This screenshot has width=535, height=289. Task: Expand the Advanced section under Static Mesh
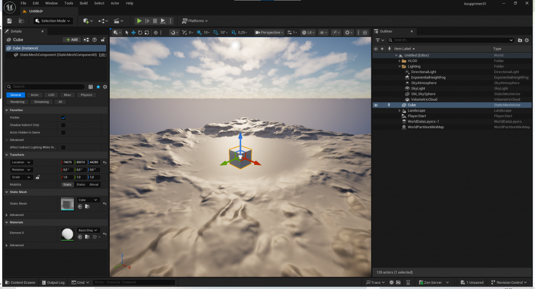pos(7,215)
